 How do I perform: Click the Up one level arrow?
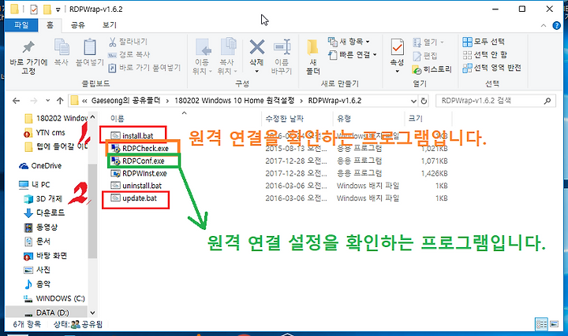pyautogui.click(x=60, y=101)
